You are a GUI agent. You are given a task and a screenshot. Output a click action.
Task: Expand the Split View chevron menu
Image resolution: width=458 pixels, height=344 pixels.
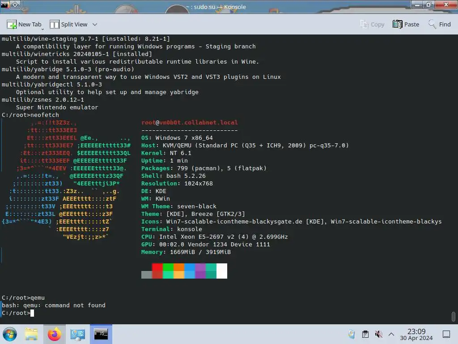pos(95,25)
